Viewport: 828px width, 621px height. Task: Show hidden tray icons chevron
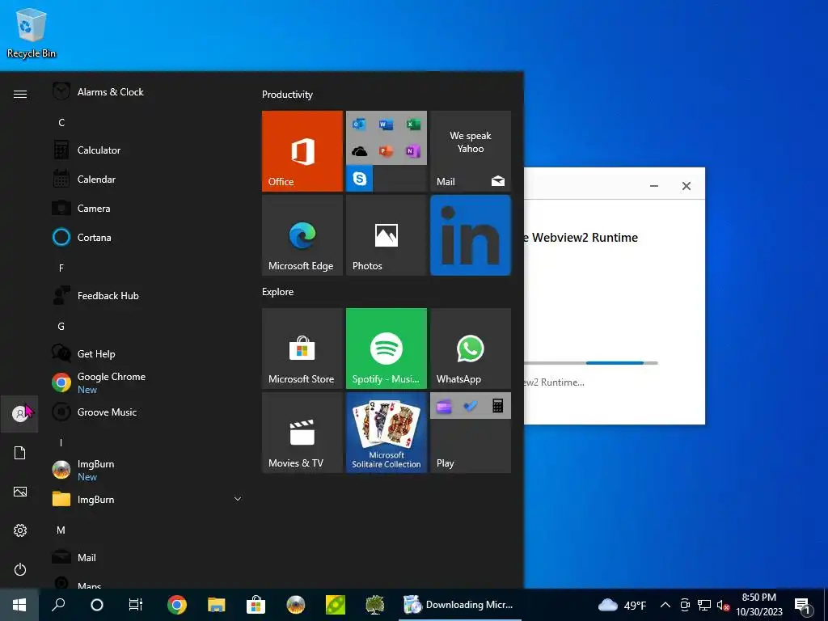tap(665, 605)
